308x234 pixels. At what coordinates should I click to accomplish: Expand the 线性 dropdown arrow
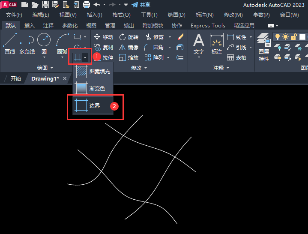[x=251, y=37]
